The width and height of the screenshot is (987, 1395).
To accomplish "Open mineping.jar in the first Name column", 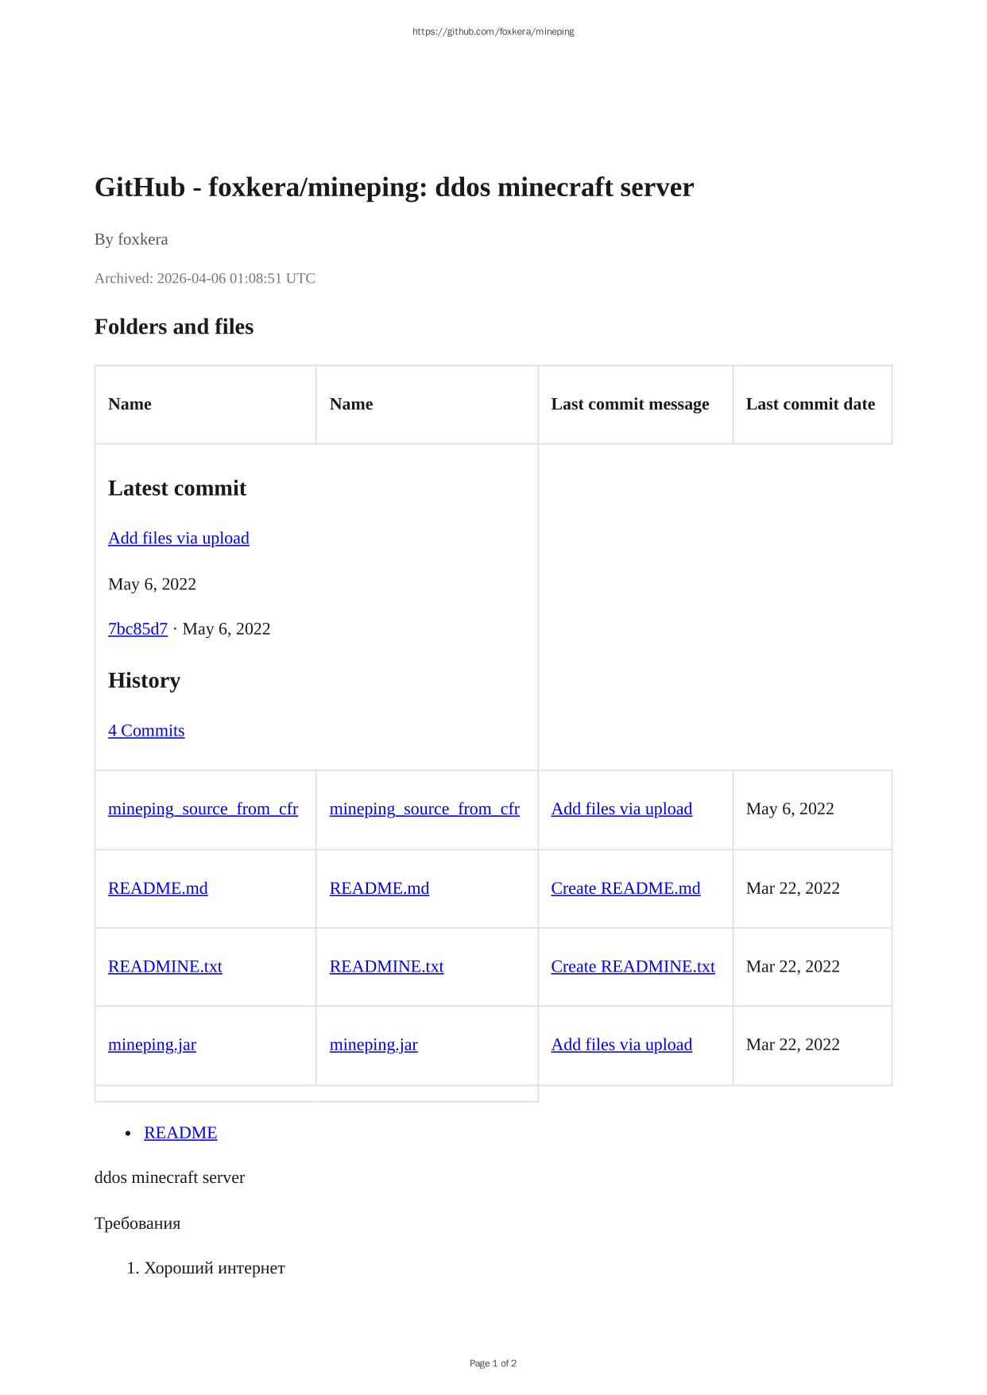I will click(152, 1045).
